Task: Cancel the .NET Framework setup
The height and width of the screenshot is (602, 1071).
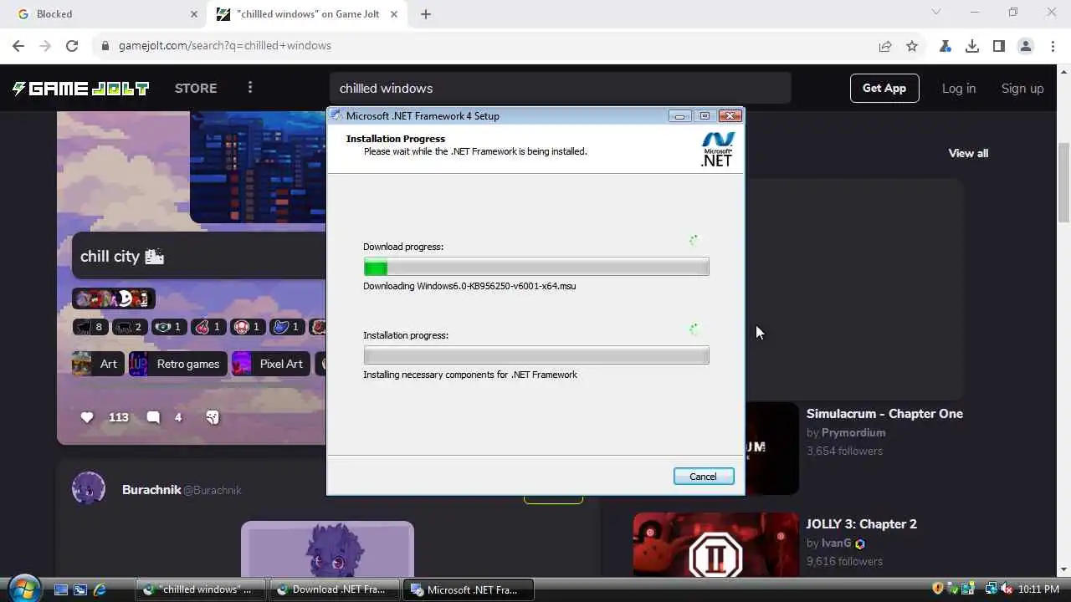Action: [703, 477]
